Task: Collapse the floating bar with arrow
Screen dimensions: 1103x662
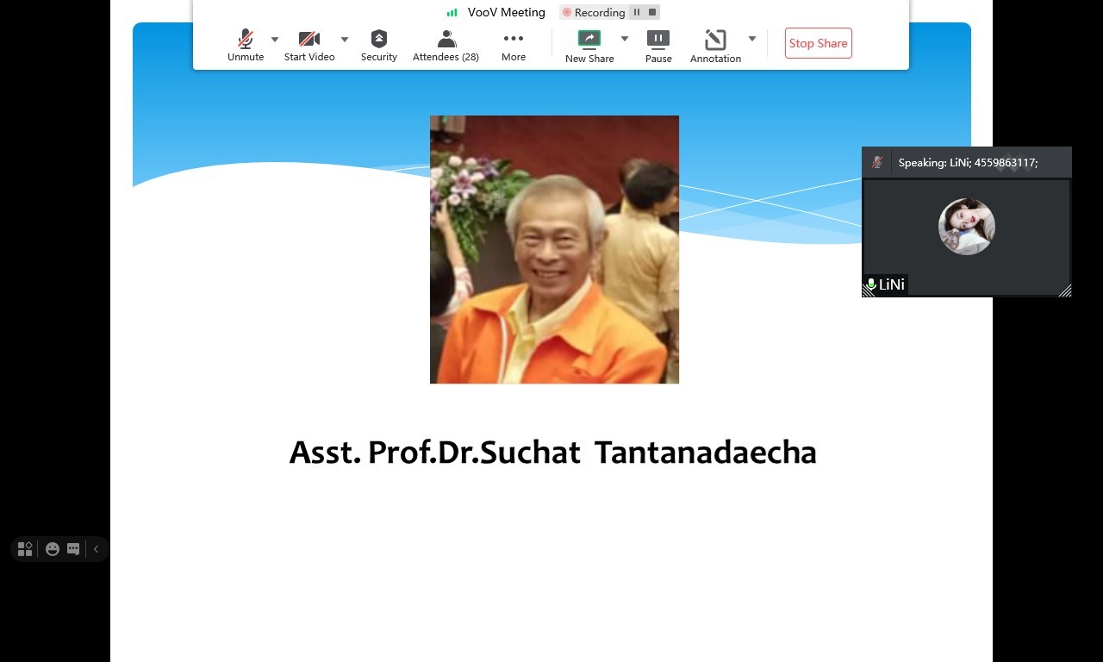Action: pyautogui.click(x=97, y=549)
